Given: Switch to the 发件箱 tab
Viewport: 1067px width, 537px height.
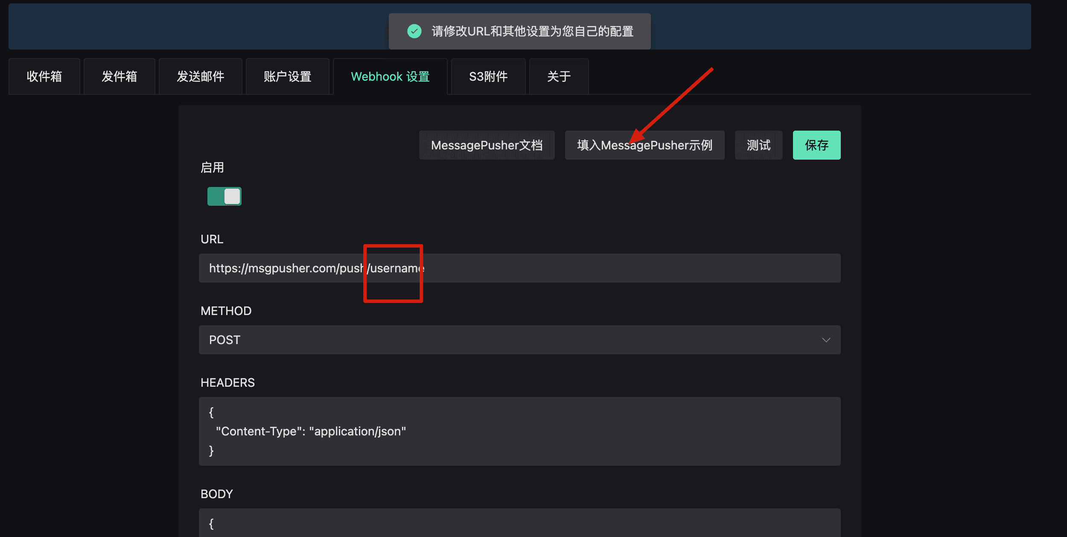Looking at the screenshot, I should [120, 76].
